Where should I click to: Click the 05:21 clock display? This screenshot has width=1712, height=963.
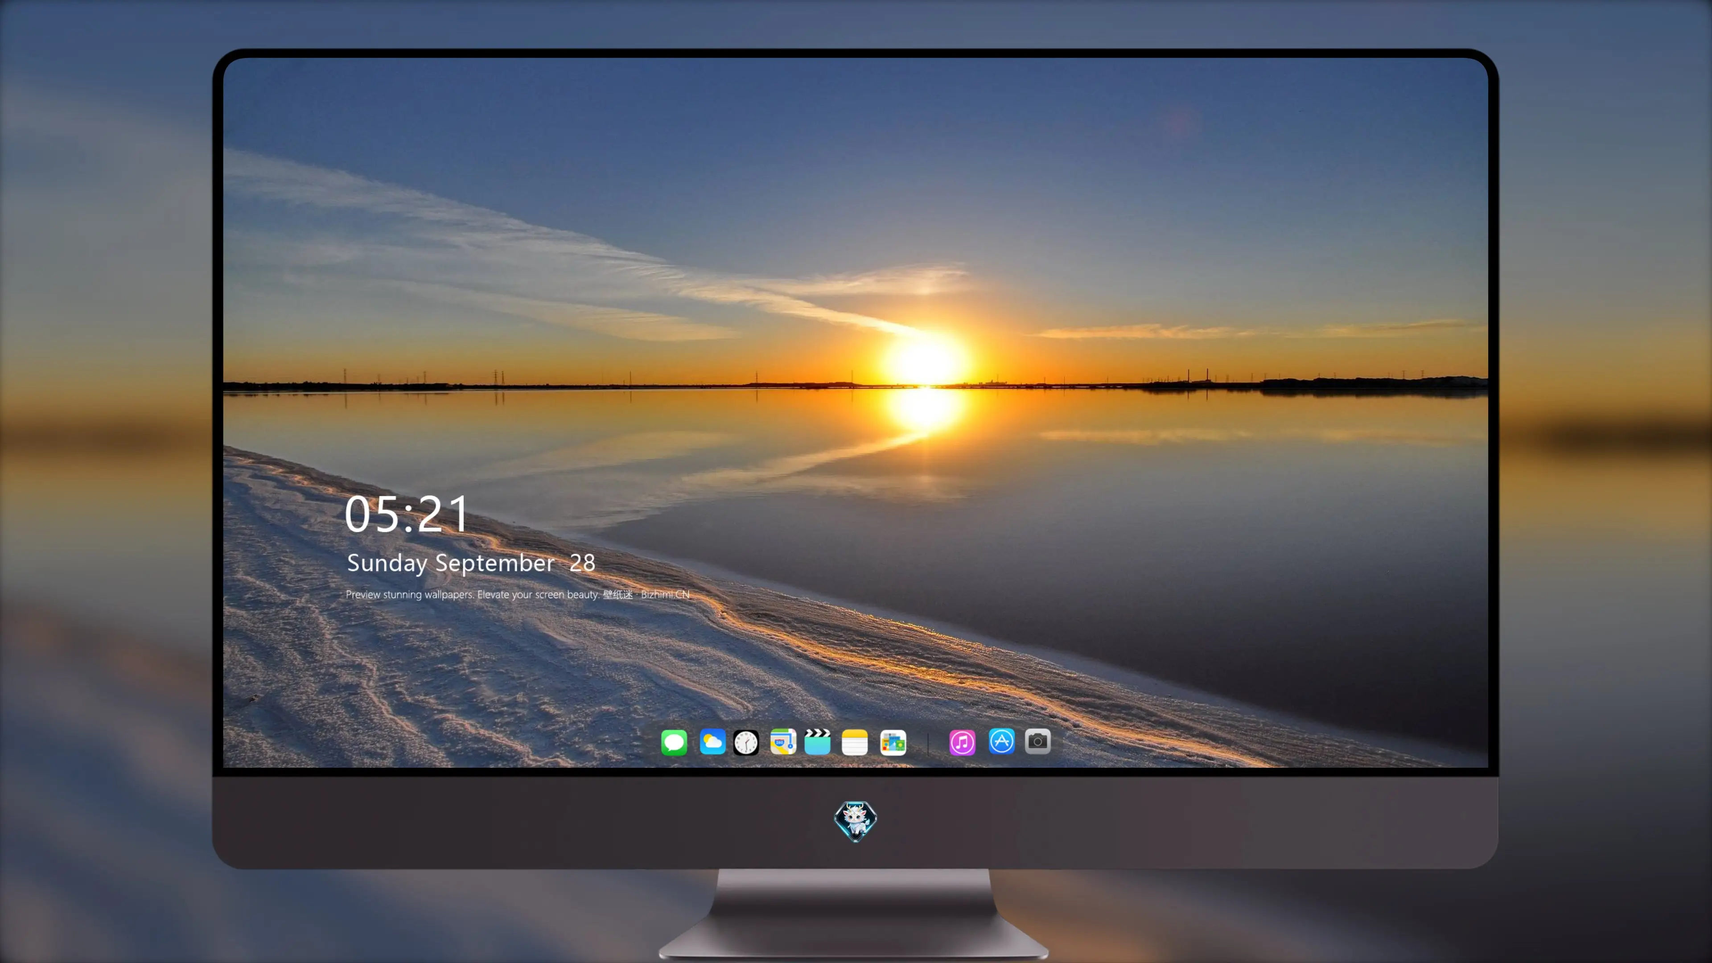407,514
